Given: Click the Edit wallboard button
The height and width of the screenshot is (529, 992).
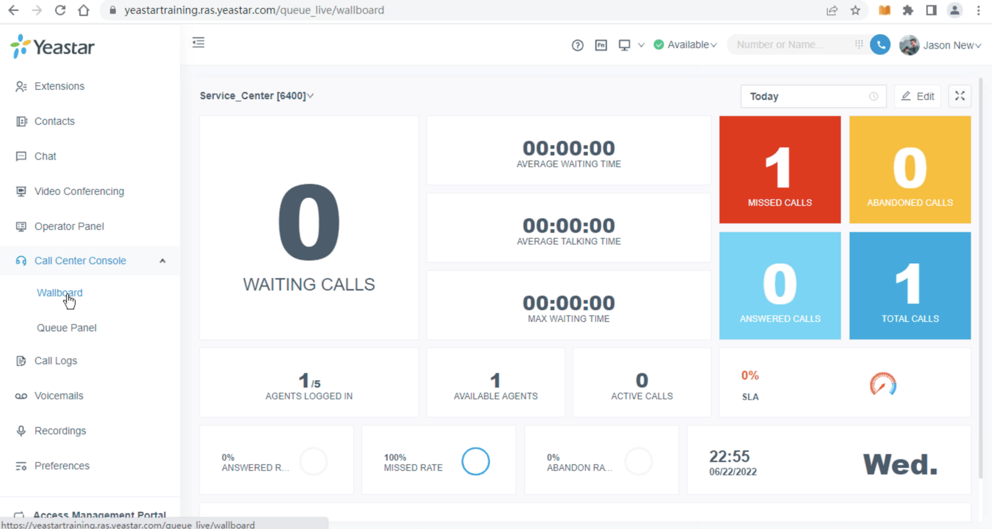Looking at the screenshot, I should (x=918, y=96).
